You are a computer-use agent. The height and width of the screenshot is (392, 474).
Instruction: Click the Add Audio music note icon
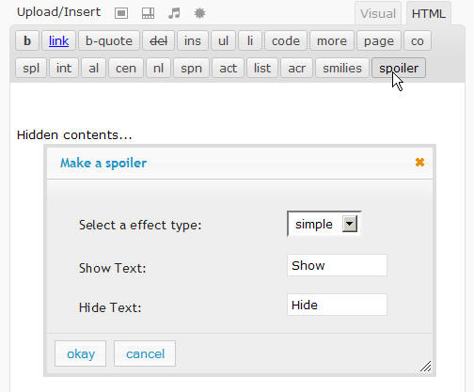tap(174, 13)
